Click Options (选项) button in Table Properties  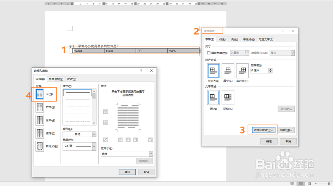tap(286, 130)
